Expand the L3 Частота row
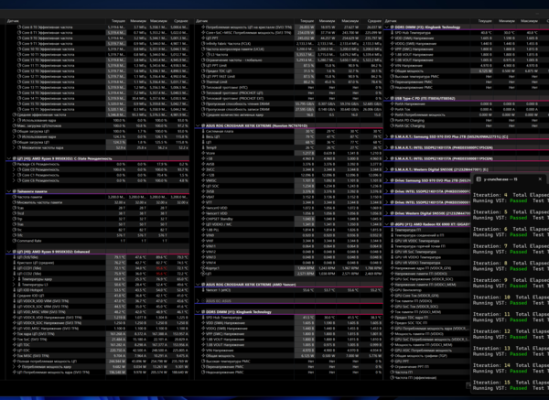The height and width of the screenshot is (400, 549). click(x=203, y=55)
